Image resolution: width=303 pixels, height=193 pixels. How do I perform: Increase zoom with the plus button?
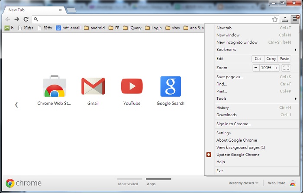pos(276,68)
